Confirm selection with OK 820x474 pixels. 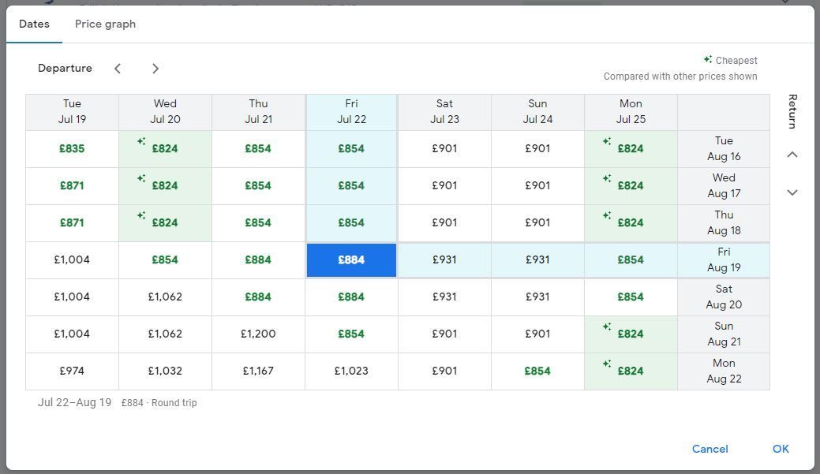pos(781,449)
